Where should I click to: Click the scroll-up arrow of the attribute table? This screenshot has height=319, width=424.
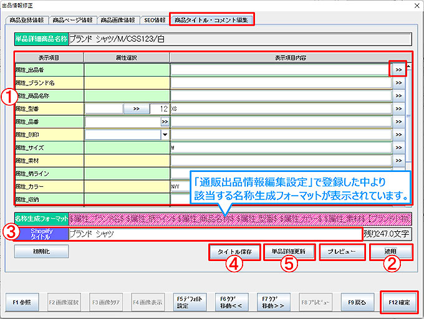pos(408,67)
